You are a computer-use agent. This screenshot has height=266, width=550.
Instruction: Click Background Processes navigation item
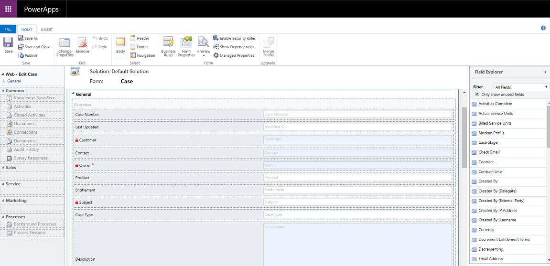[32, 224]
